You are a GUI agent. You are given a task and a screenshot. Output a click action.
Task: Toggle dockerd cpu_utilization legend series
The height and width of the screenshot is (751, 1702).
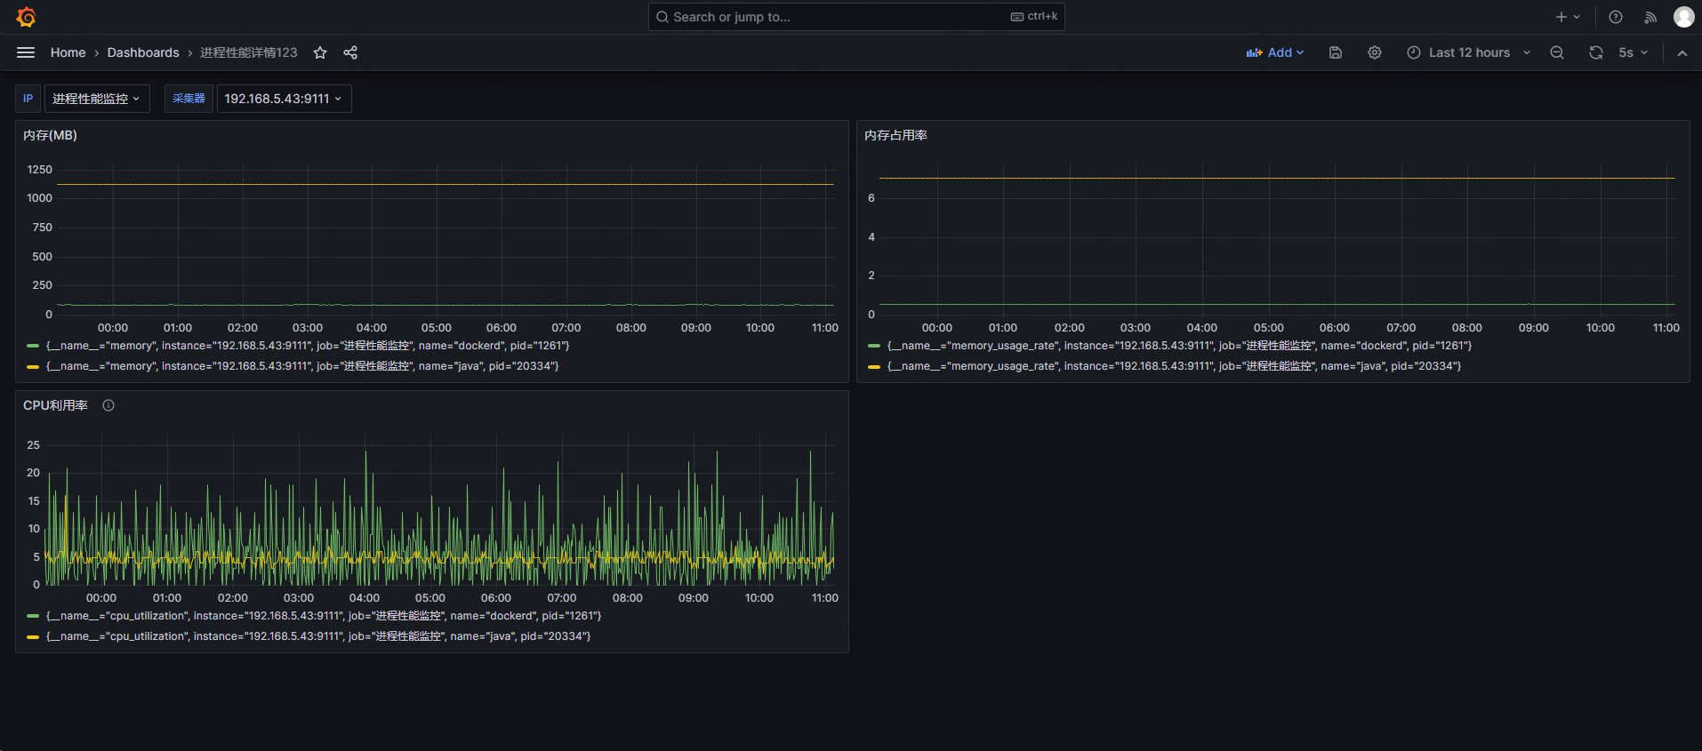[324, 616]
